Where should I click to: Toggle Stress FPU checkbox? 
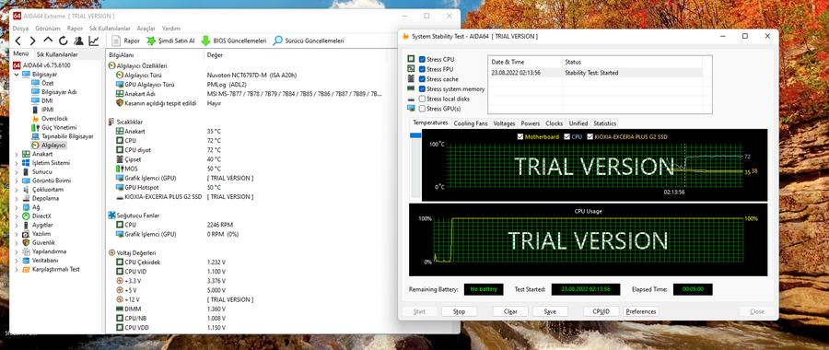pyautogui.click(x=422, y=69)
